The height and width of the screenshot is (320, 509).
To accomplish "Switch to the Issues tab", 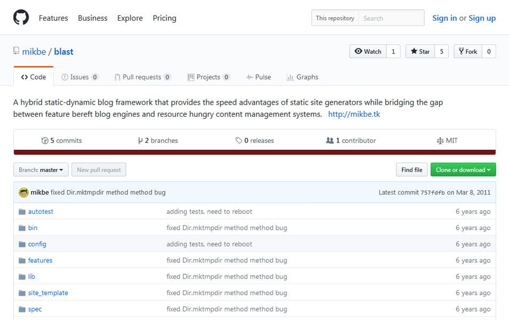I will pos(79,77).
